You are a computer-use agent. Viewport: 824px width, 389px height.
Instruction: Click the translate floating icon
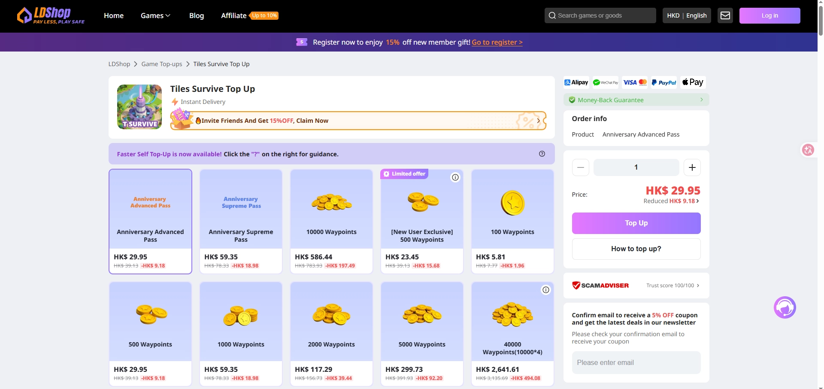(x=809, y=150)
